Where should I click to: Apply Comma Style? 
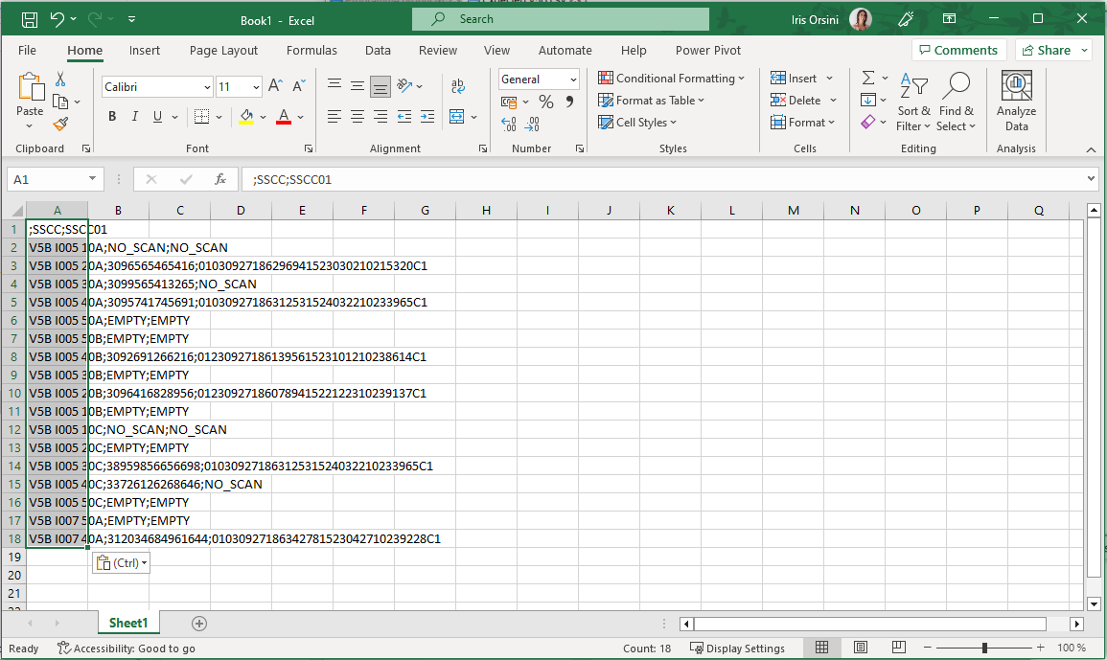(569, 102)
